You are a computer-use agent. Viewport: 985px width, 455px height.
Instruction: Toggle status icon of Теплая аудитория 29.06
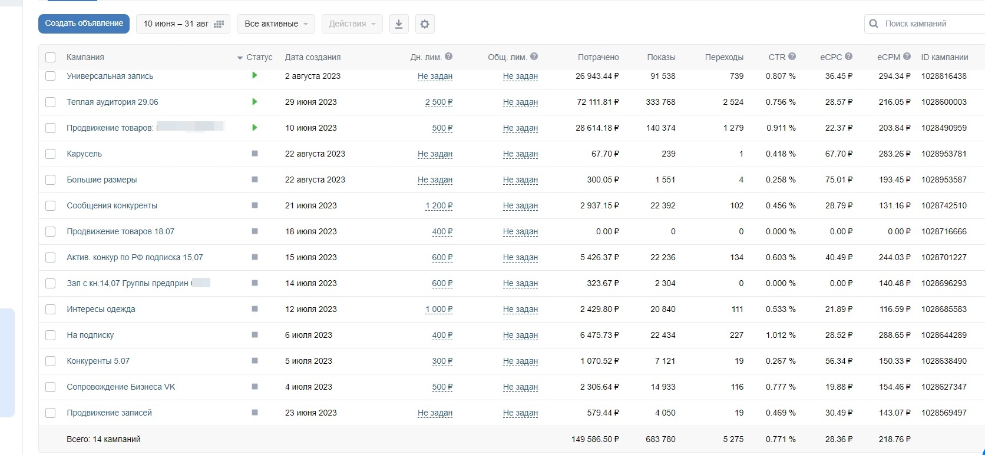[254, 101]
